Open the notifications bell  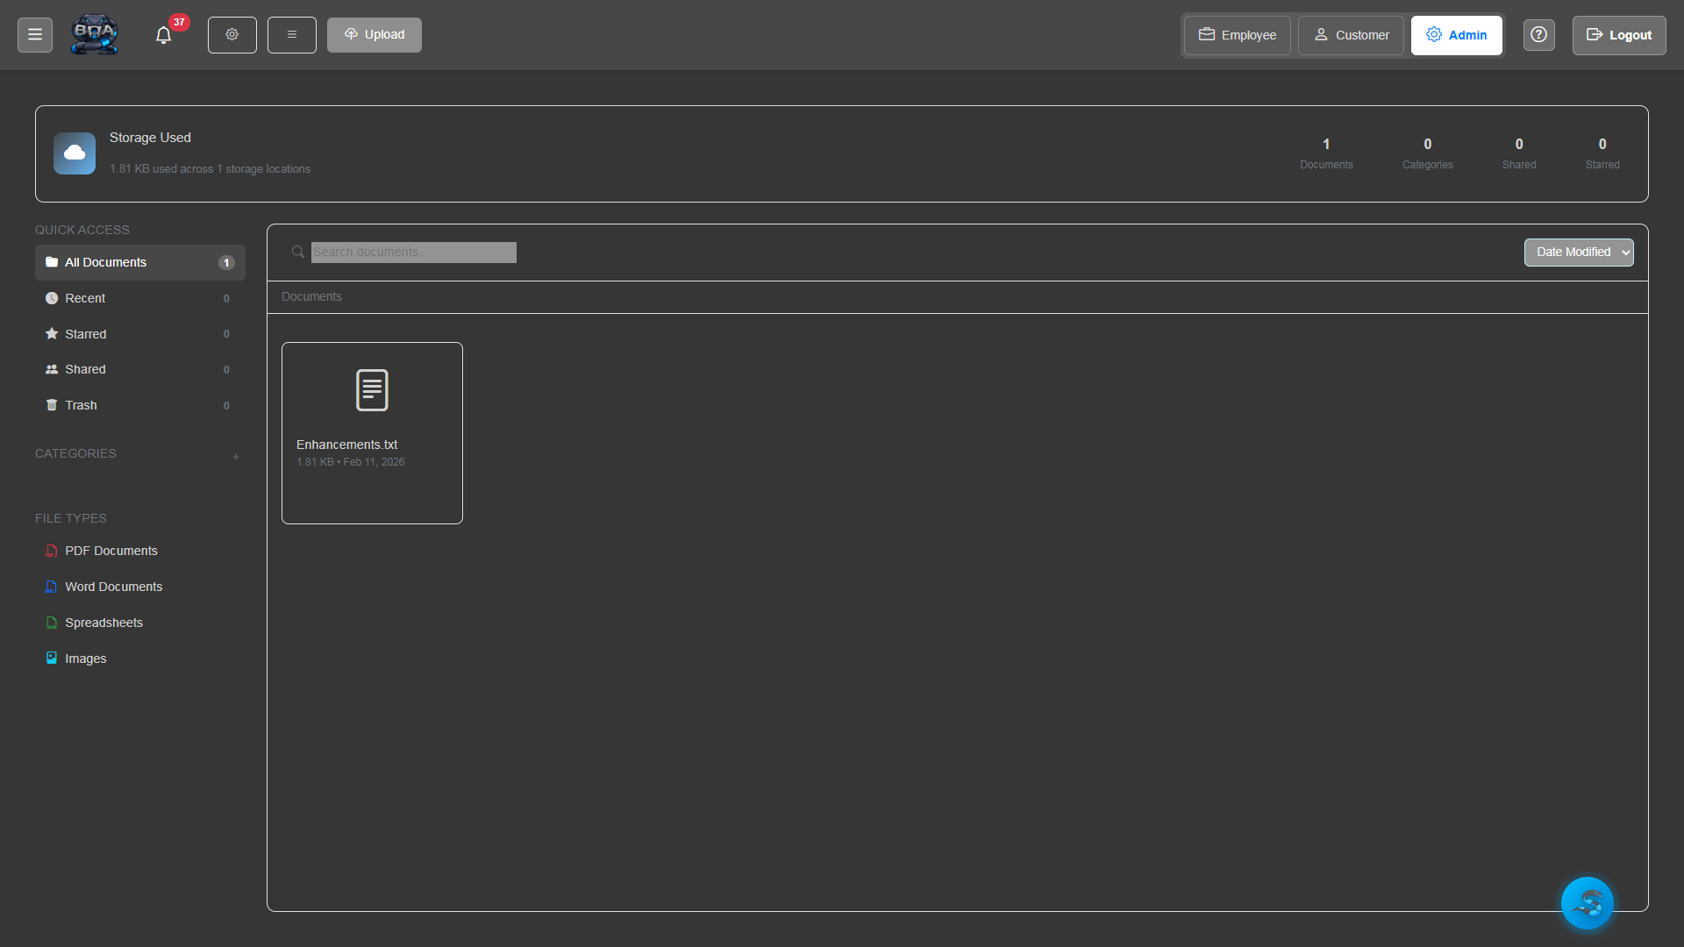[163, 35]
